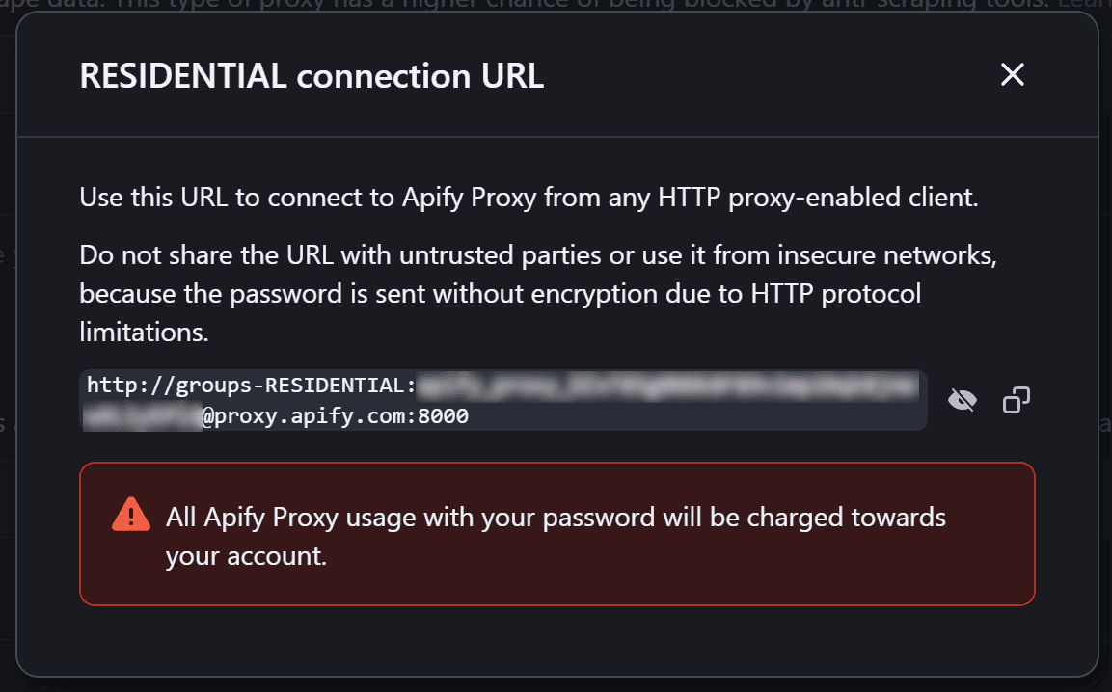Click the red proxy usage warning box
Viewport: 1112px width, 692px height.
coord(556,534)
